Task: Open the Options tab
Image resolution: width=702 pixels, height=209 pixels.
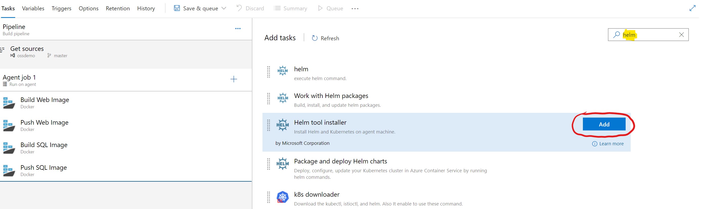Action: coord(89,8)
